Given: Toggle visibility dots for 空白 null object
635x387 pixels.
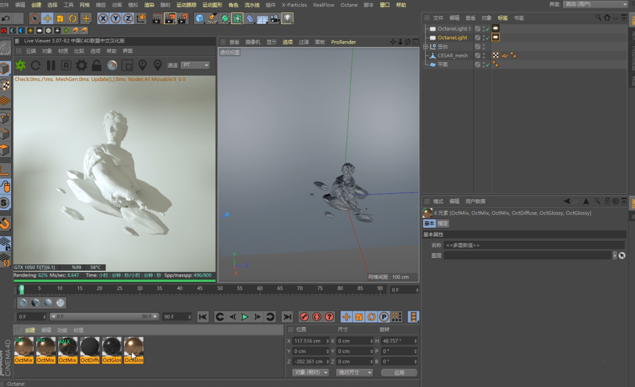Looking at the screenshot, I should tap(483, 46).
